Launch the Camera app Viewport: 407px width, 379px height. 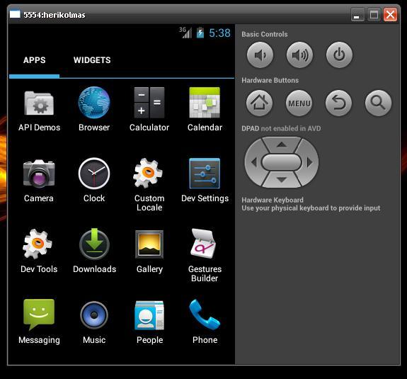point(39,181)
